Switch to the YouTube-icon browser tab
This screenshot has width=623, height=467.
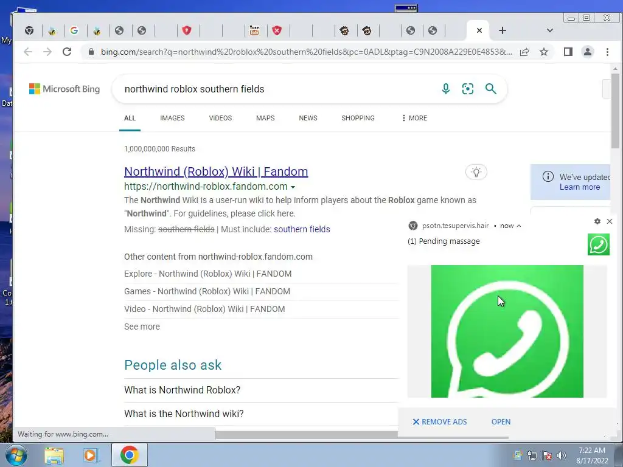point(254,30)
